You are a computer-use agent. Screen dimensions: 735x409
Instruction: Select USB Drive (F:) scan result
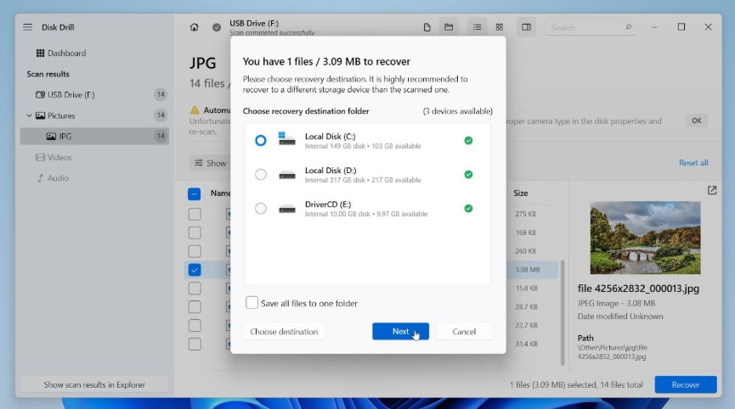tap(94, 94)
